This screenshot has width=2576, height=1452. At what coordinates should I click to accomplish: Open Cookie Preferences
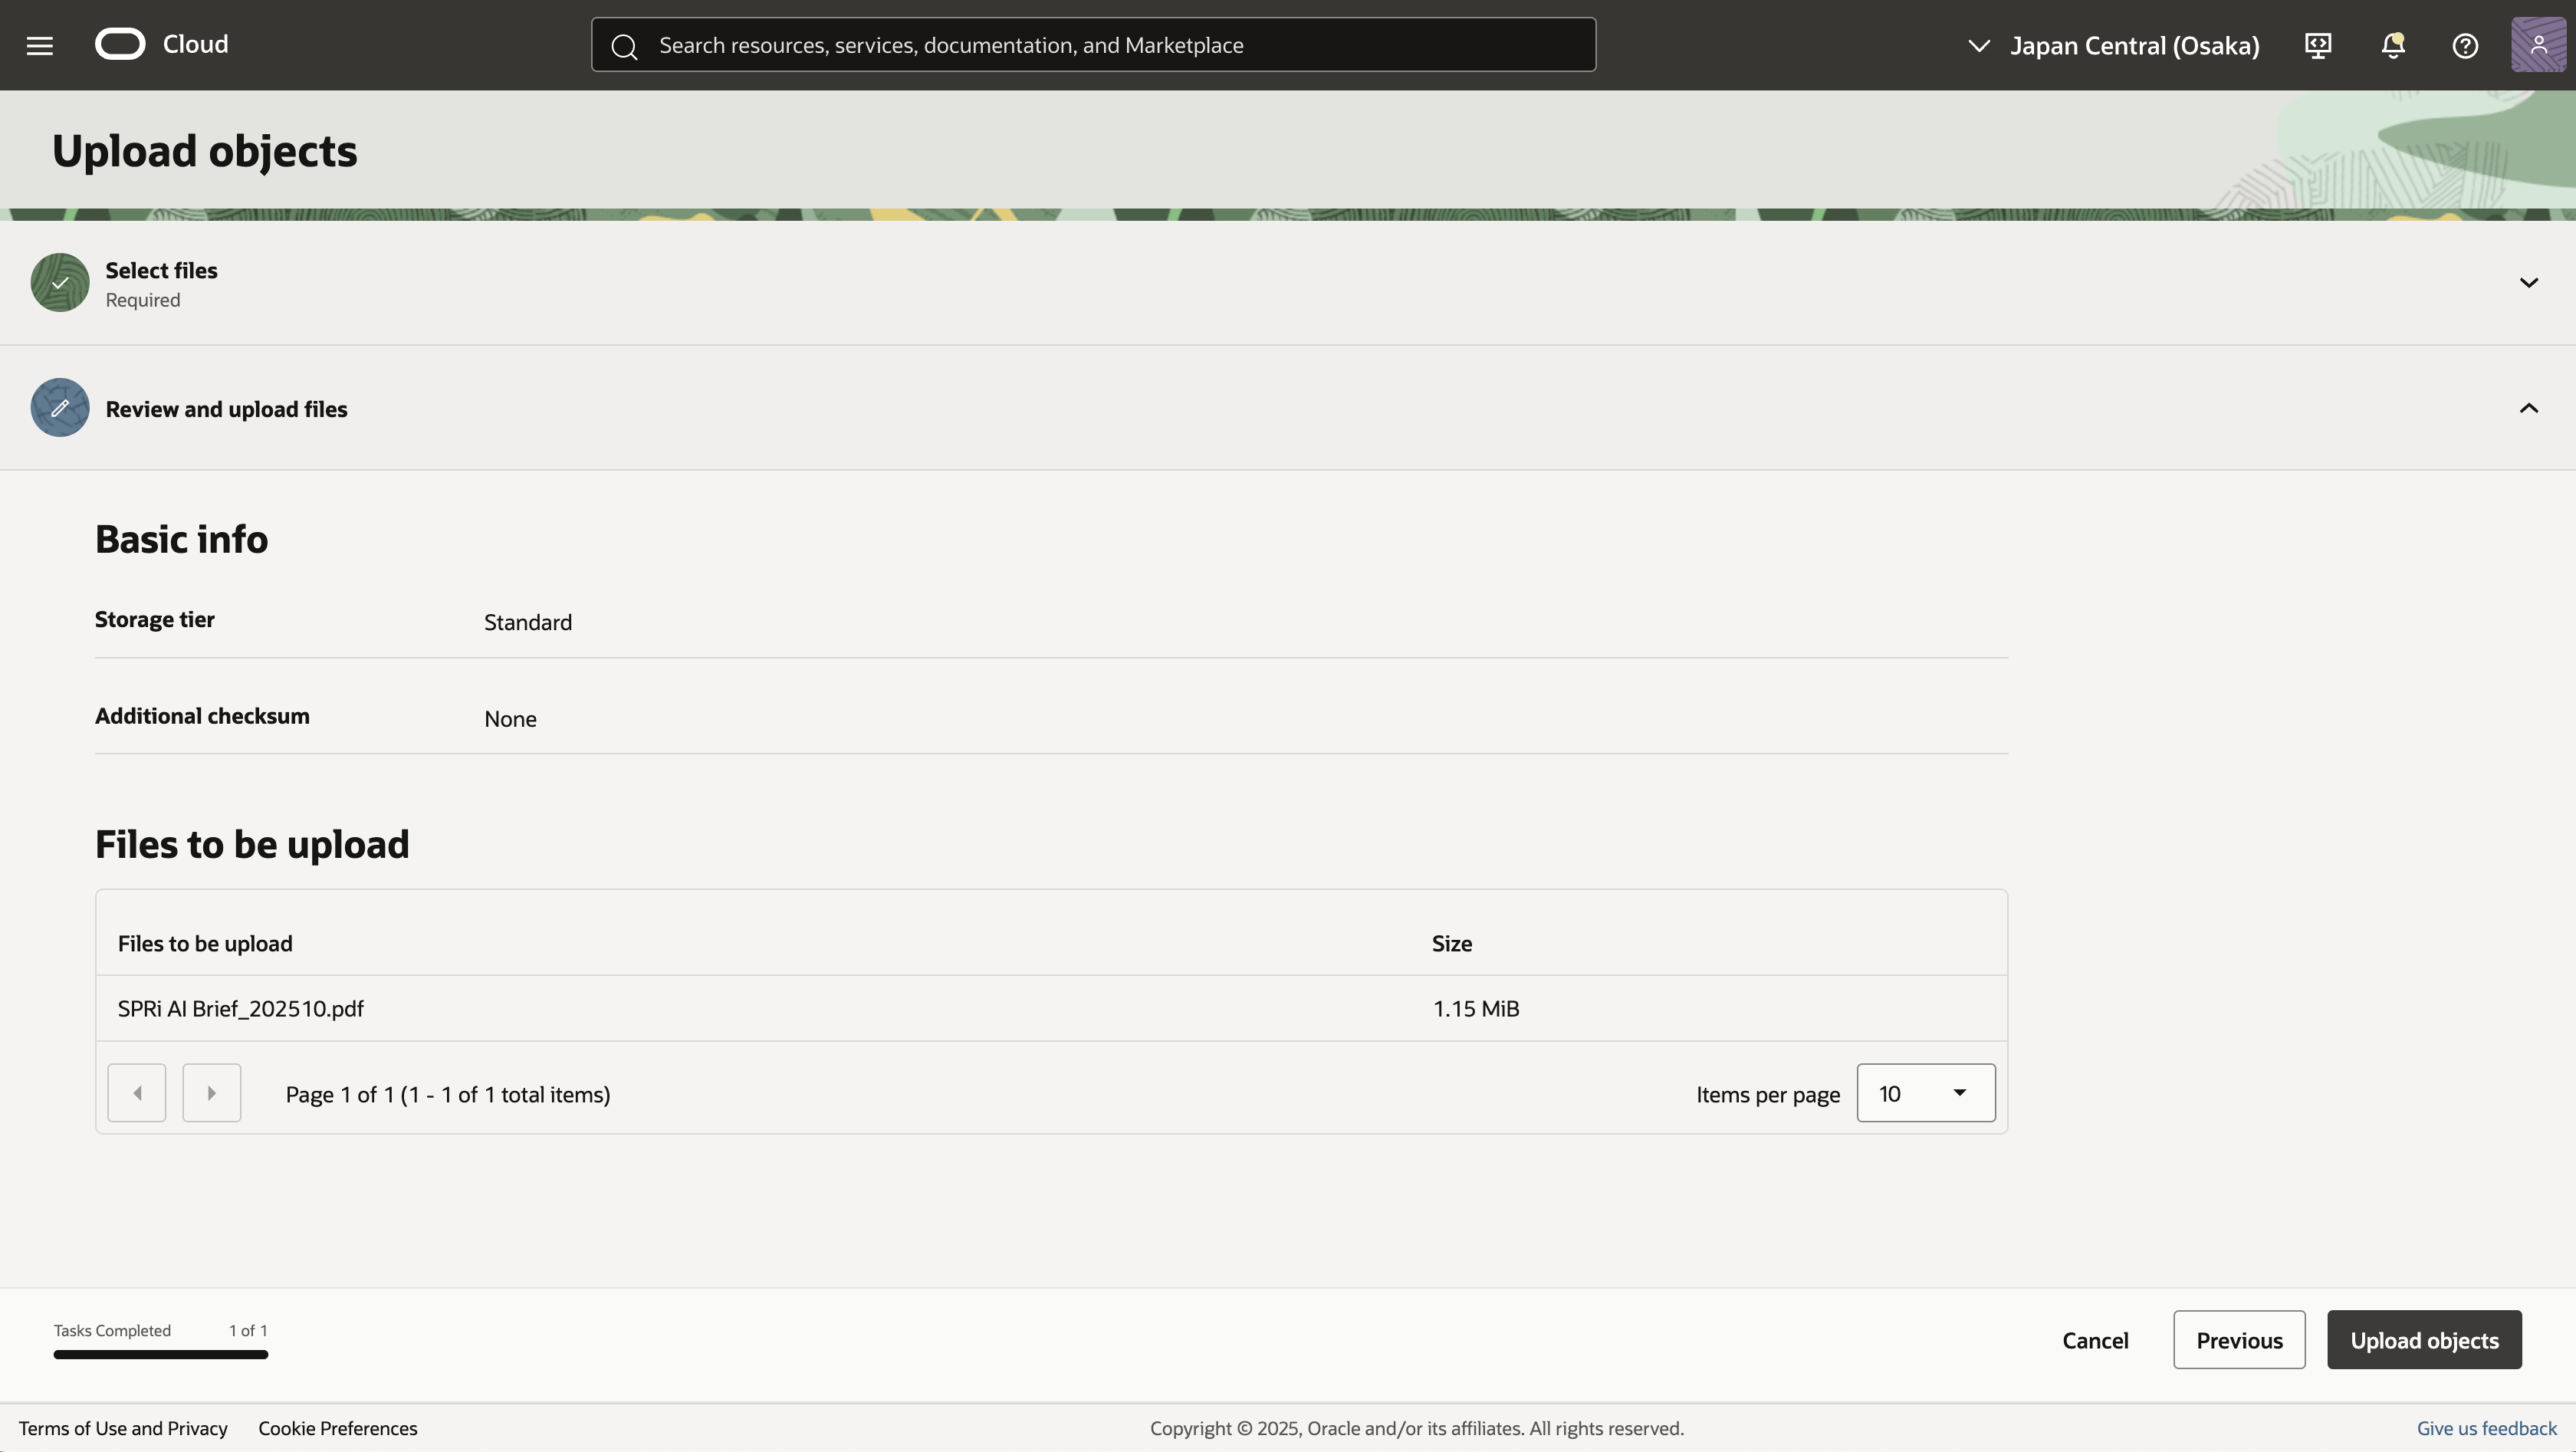pos(338,1428)
